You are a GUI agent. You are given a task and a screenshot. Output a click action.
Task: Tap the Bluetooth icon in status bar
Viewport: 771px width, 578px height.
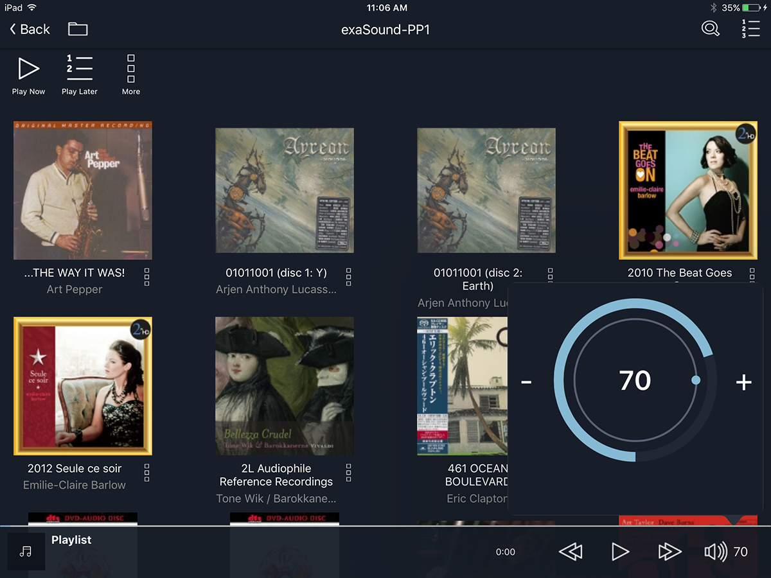tap(713, 8)
